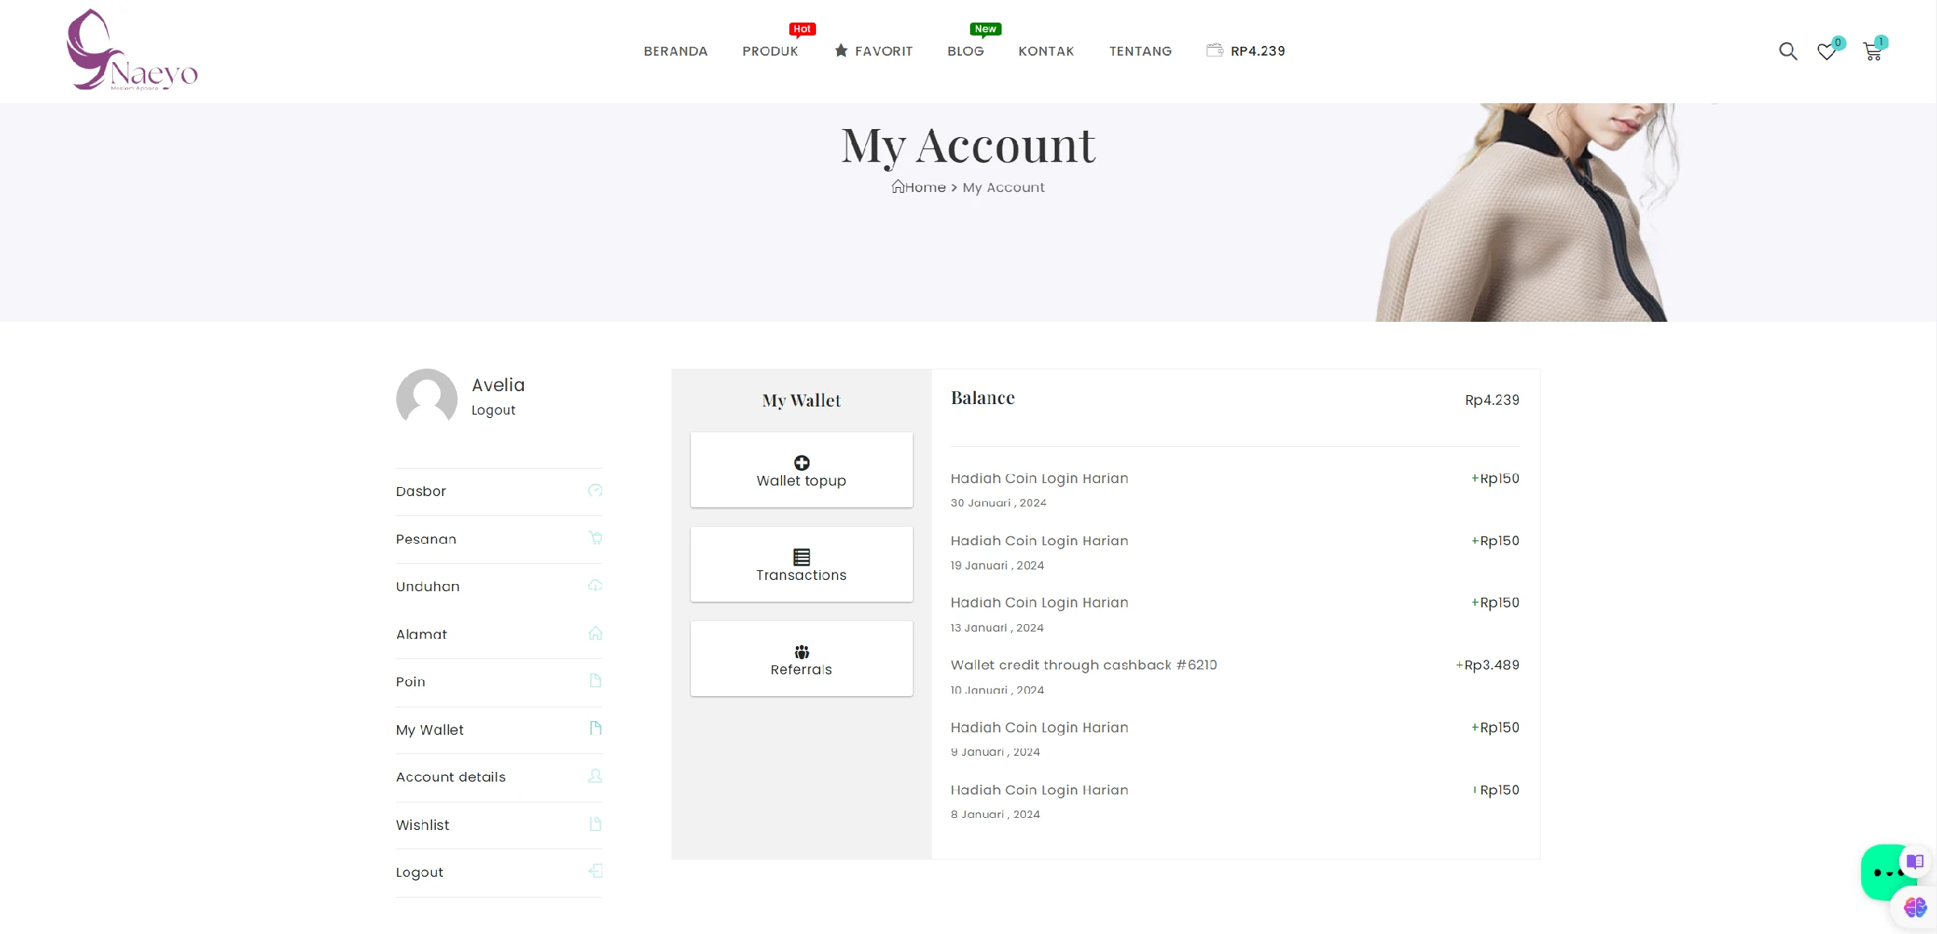Click the Avelia username text
The image size is (1937, 934).
tap(498, 385)
